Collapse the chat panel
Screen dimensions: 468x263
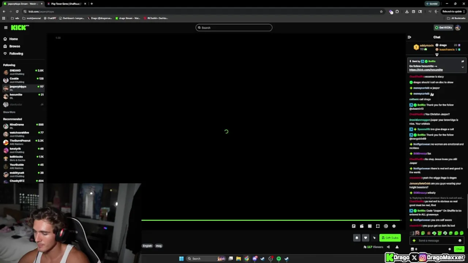tap(409, 37)
